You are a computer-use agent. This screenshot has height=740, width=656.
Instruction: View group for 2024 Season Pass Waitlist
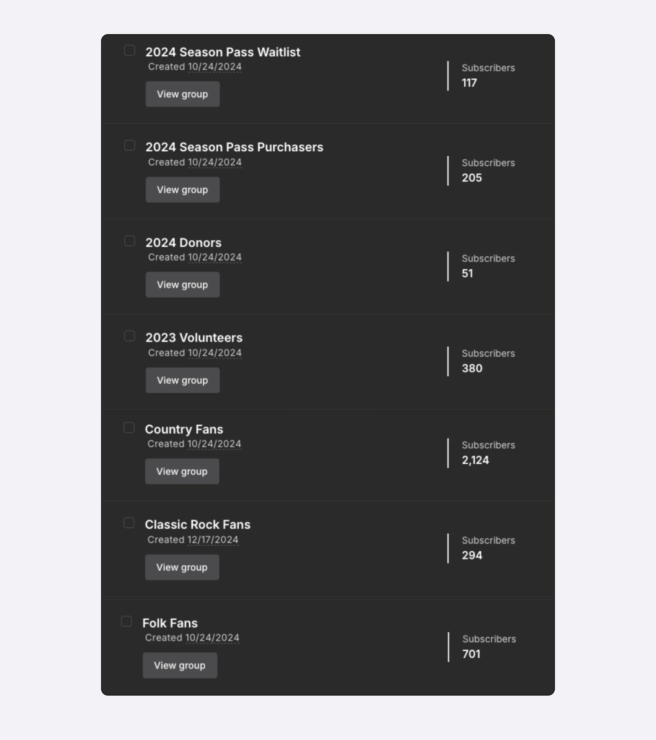[x=182, y=94]
